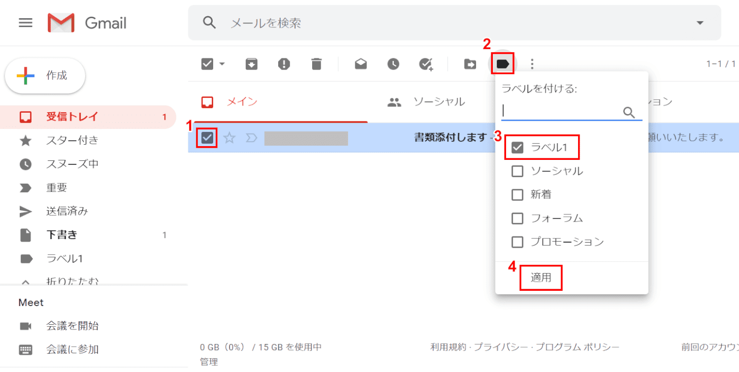739x372 pixels.
Task: Click the Report spam icon
Action: tap(284, 64)
